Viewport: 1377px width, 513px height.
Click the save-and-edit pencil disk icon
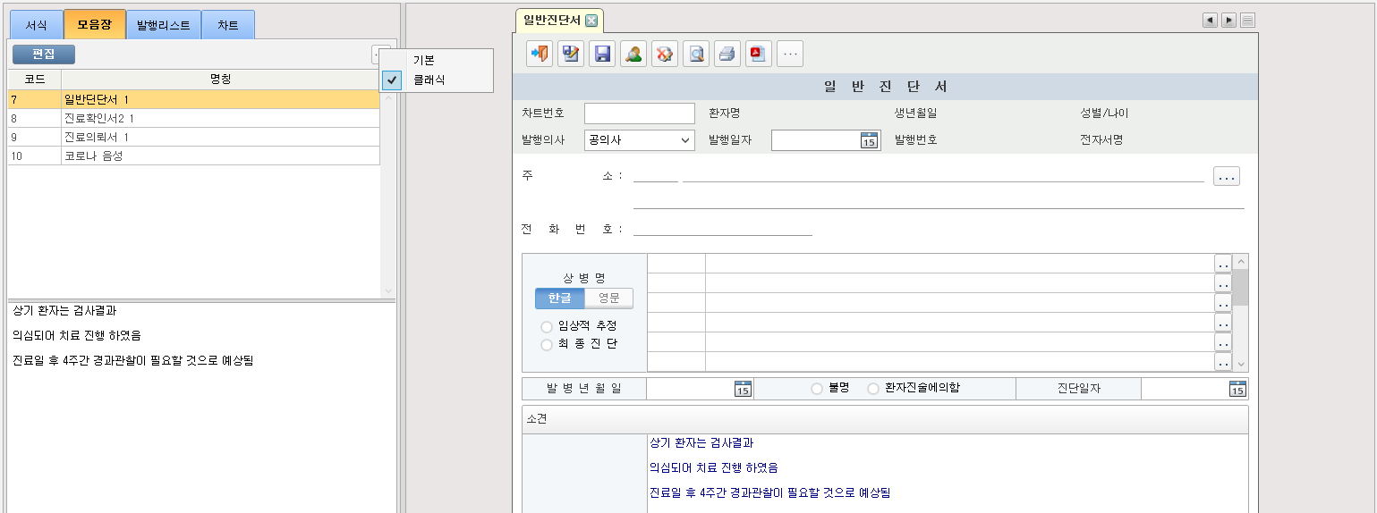click(571, 54)
